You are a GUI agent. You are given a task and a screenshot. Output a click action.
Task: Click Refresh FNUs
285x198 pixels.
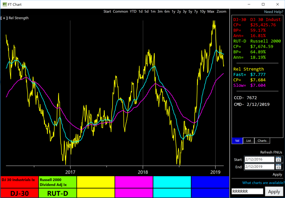[x=271, y=152]
